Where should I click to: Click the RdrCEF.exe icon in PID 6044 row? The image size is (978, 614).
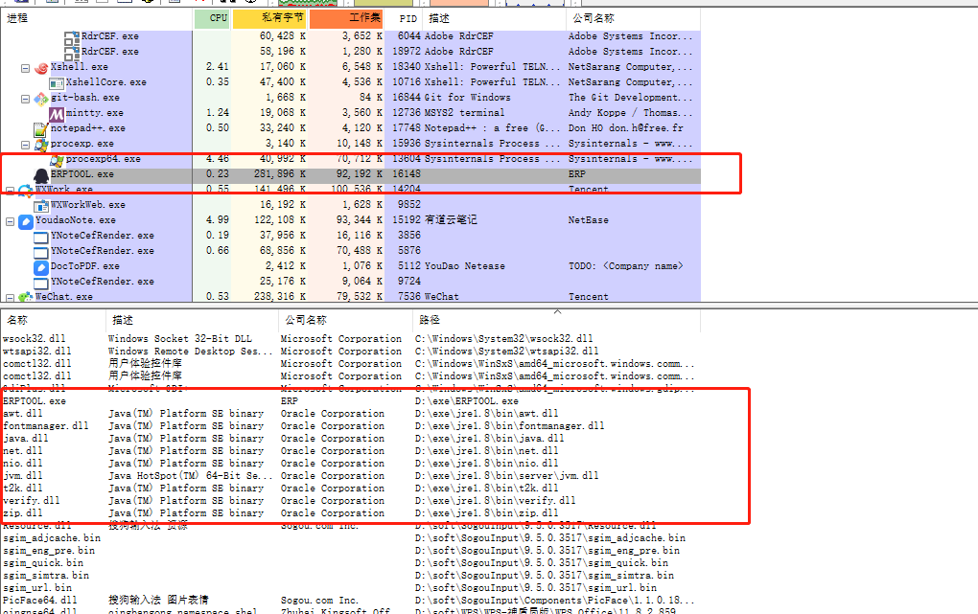click(72, 36)
